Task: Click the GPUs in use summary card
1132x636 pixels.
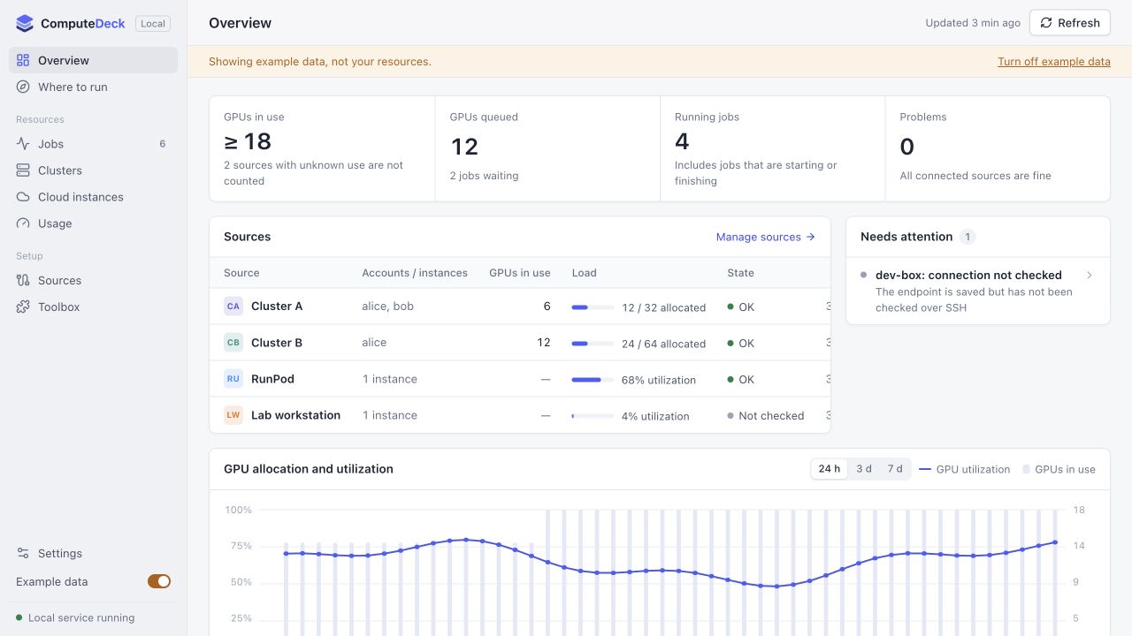Action: point(322,148)
